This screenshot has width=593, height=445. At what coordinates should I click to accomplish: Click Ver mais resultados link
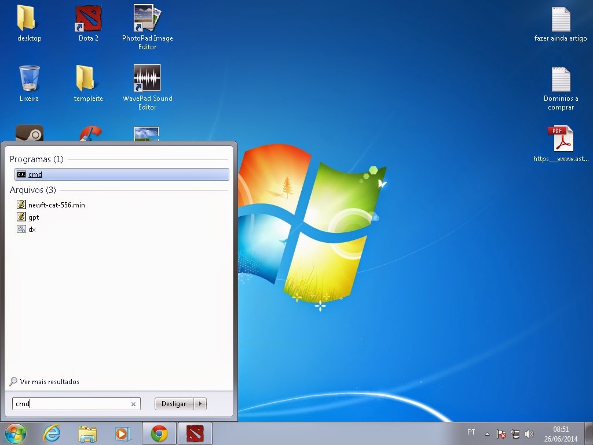pyautogui.click(x=49, y=381)
